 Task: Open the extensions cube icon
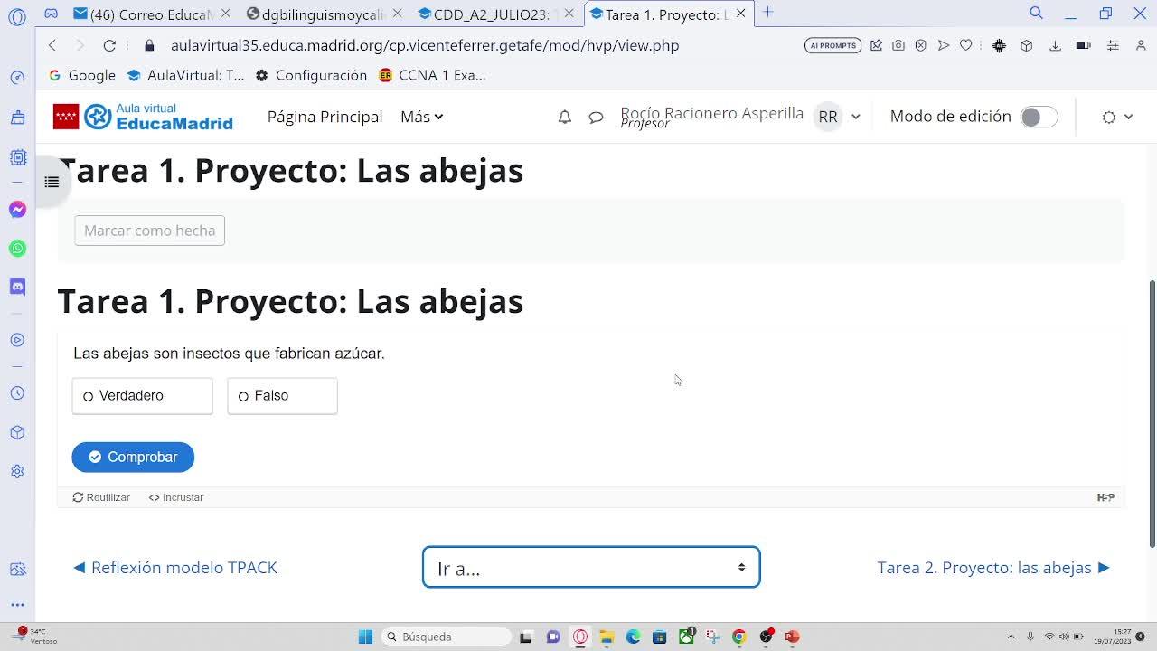point(1026,45)
